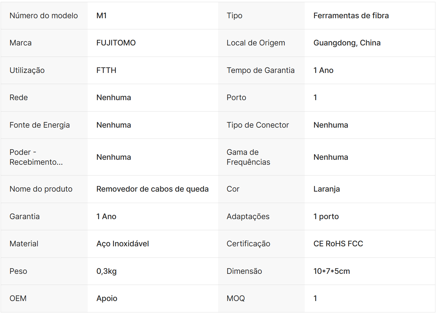Image resolution: width=437 pixels, height=314 pixels.
Task: Click the FUJITOMO brand value
Action: click(116, 43)
